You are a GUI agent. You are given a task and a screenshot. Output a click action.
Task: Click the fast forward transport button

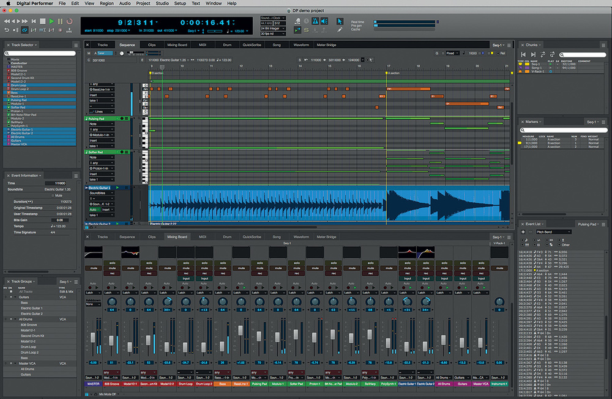point(25,21)
